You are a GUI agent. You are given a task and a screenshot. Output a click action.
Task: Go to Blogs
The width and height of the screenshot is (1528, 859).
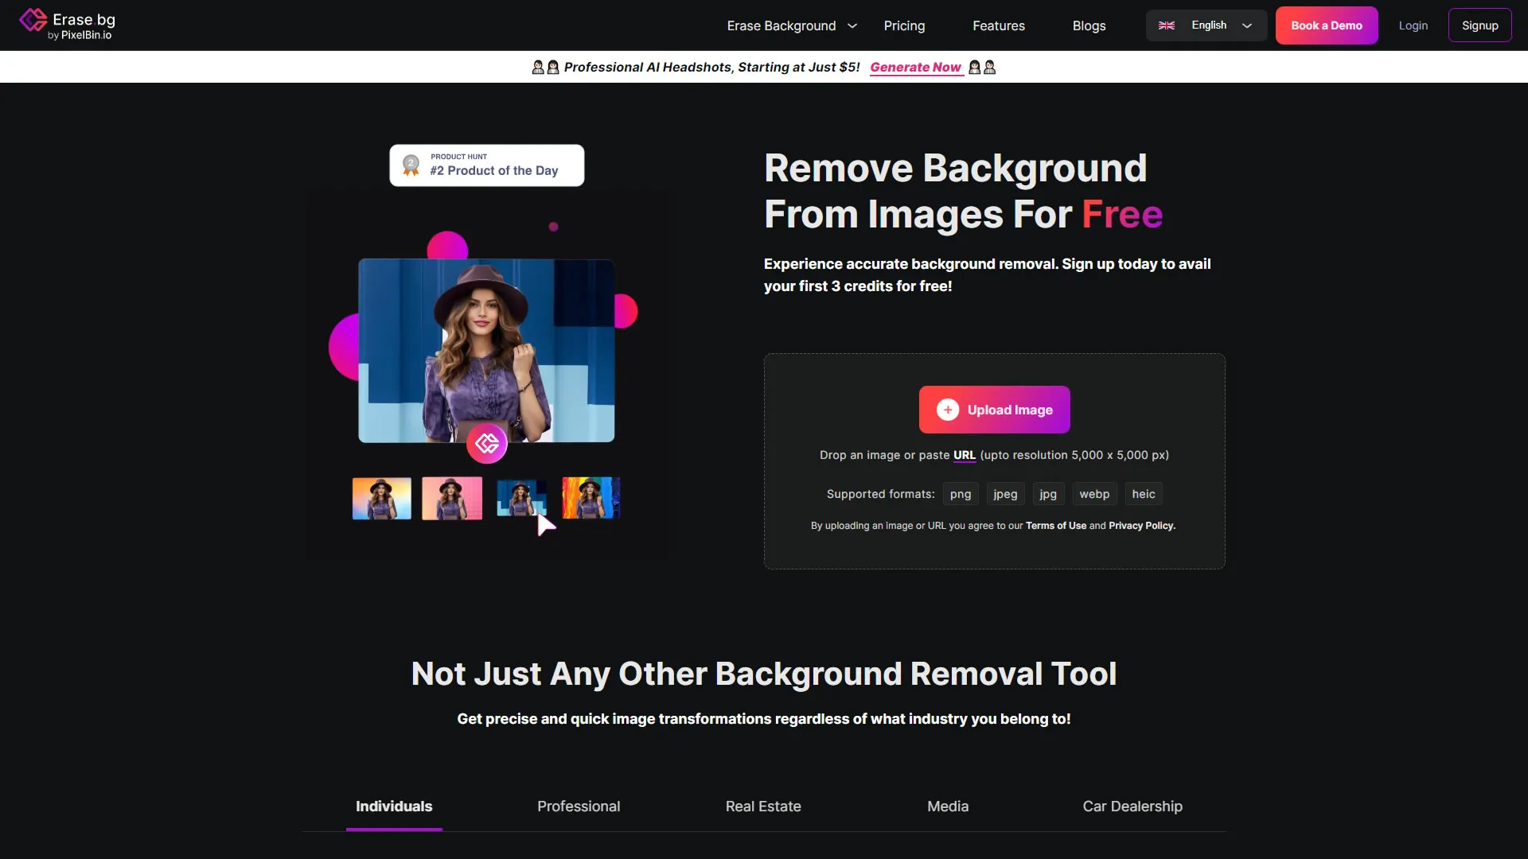(x=1089, y=26)
